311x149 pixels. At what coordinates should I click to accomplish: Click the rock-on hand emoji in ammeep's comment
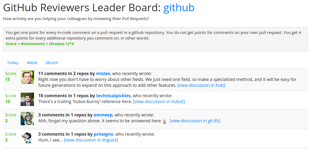(x=164, y=121)
